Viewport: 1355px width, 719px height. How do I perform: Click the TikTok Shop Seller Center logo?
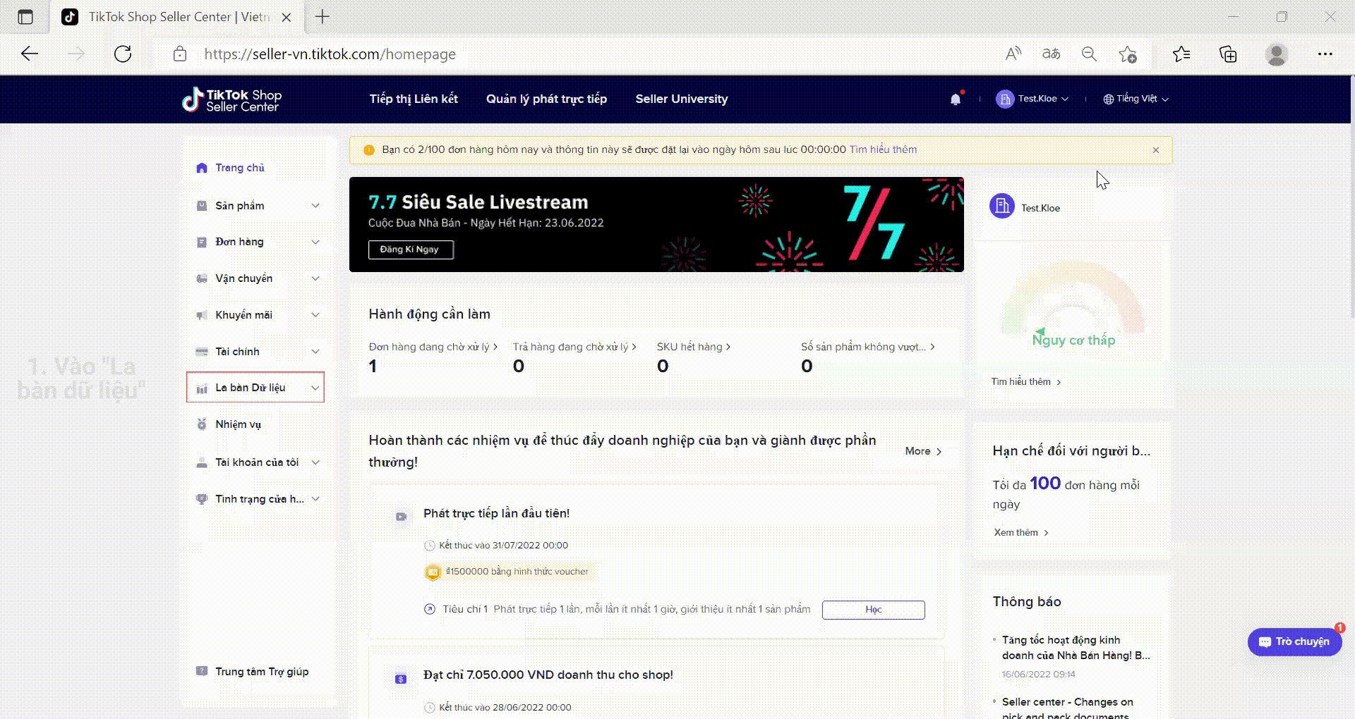tap(231, 100)
